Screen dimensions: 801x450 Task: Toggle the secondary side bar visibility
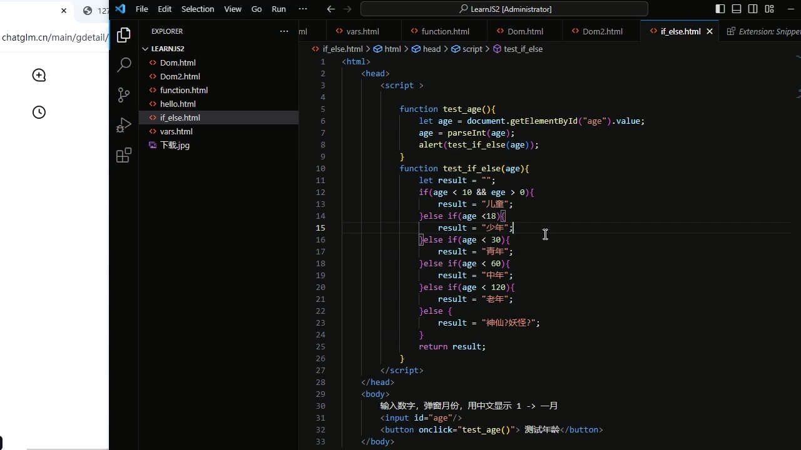pyautogui.click(x=753, y=9)
